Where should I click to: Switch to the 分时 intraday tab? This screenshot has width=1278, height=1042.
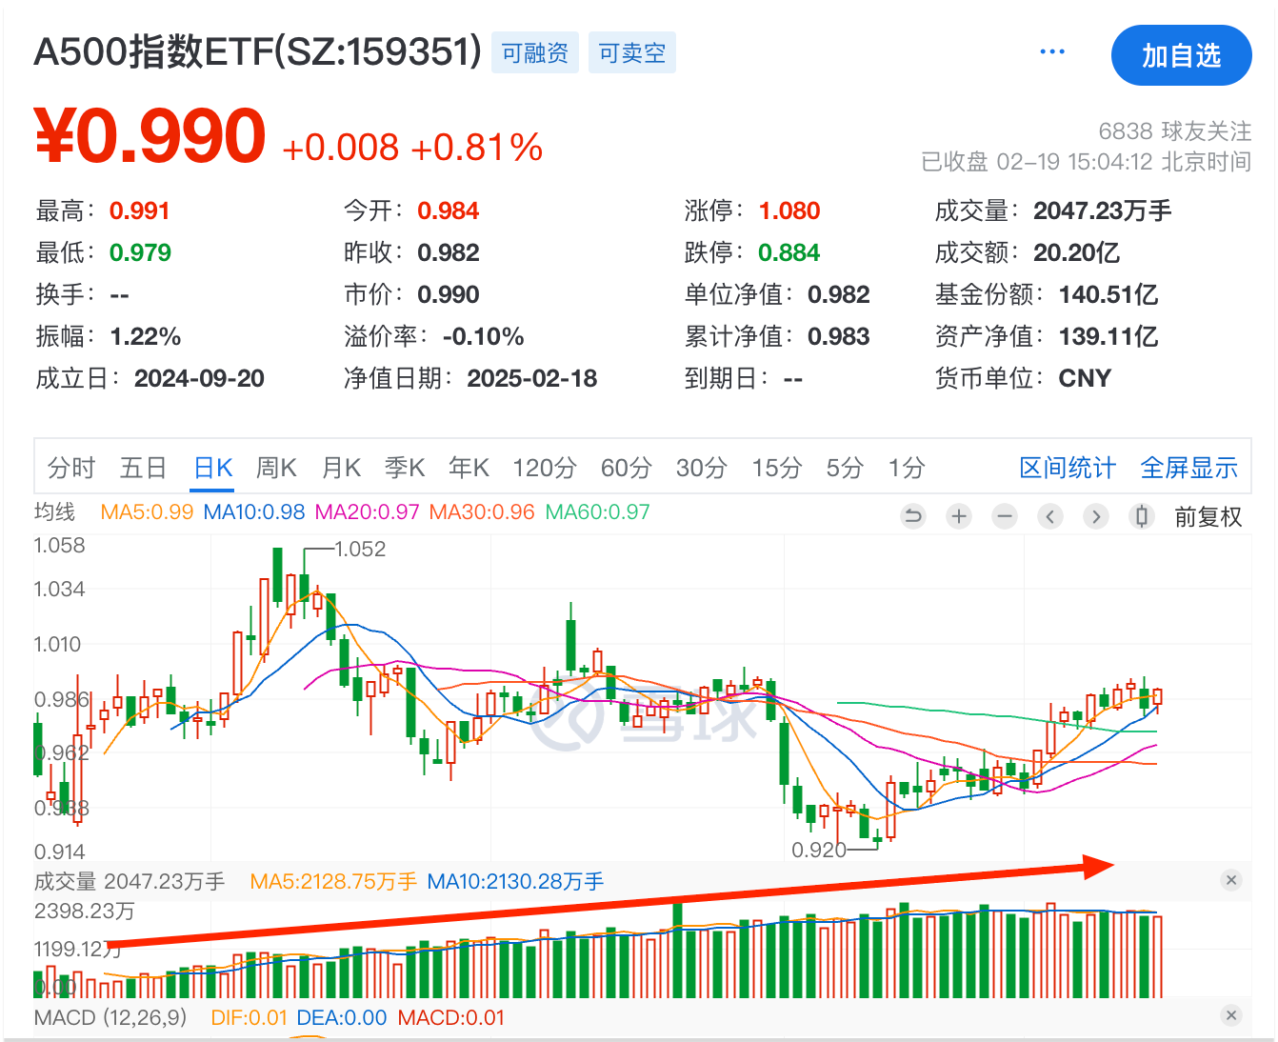click(71, 468)
